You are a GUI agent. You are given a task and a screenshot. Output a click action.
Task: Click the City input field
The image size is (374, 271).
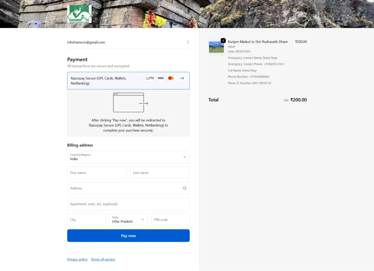[86, 220]
